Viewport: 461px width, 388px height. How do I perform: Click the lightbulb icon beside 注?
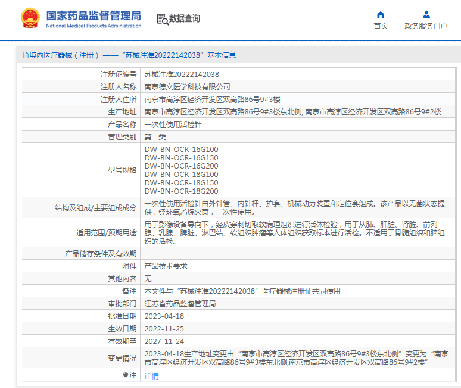pos(126,375)
